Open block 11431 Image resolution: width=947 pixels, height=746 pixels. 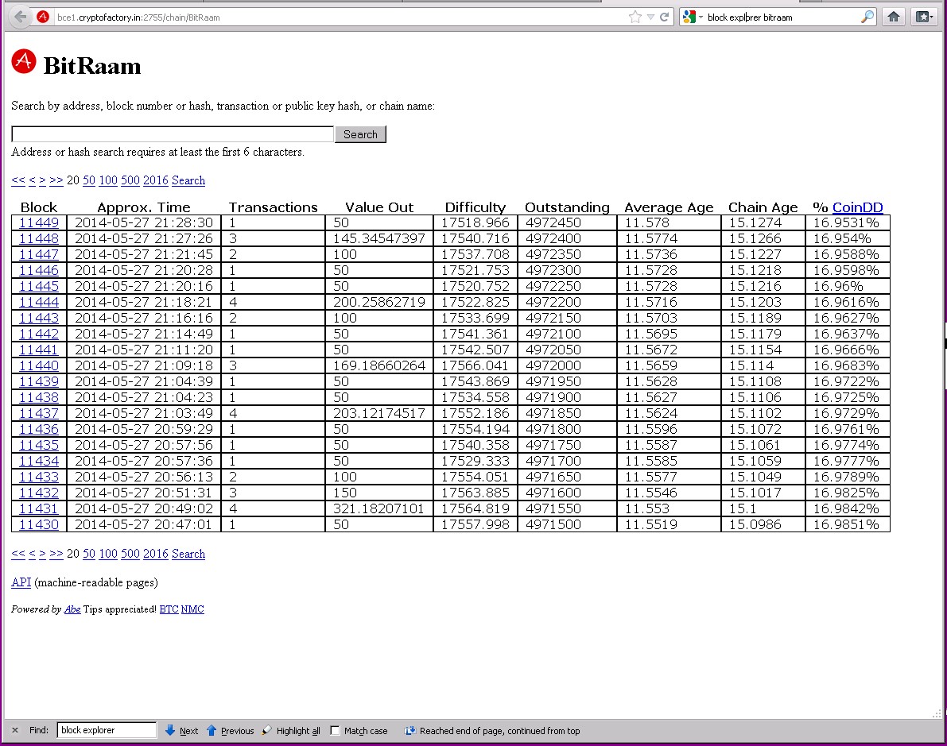[39, 508]
